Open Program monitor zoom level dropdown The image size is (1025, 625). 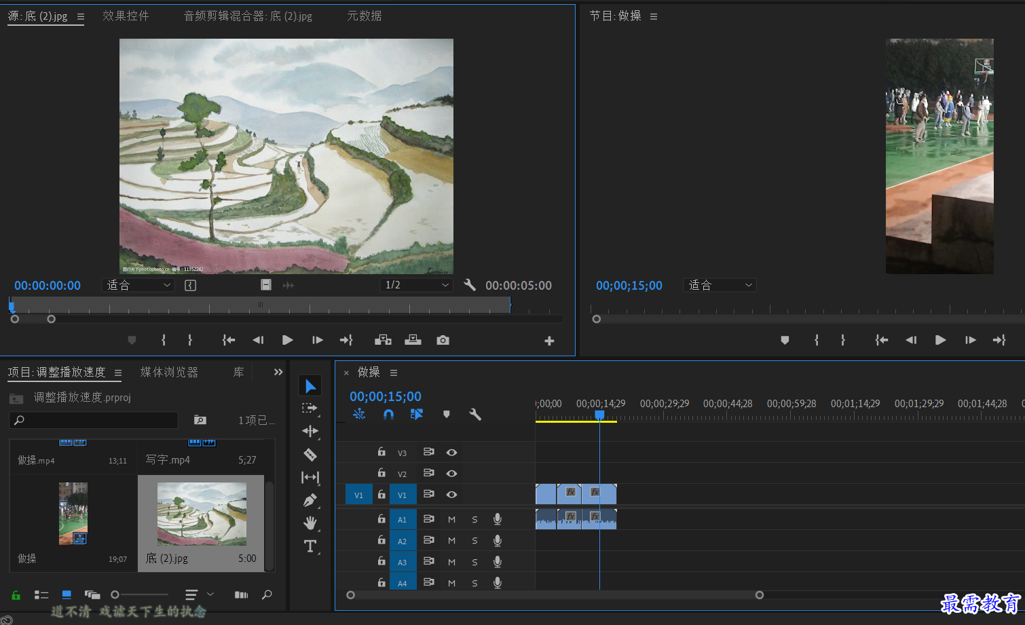720,285
